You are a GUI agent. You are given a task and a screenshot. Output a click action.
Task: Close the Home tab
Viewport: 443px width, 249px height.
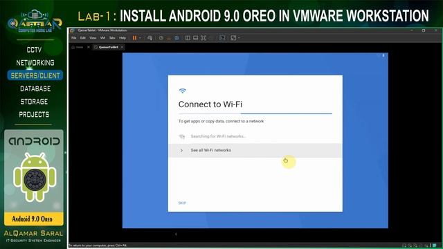coord(89,47)
